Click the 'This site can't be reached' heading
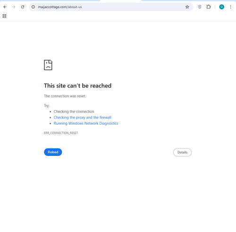 click(x=77, y=86)
